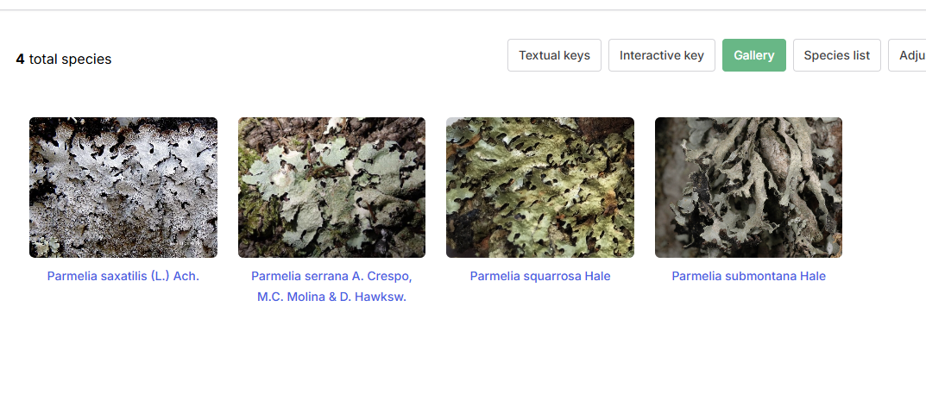This screenshot has height=413, width=926.
Task: Click the words "total species" beside the count
Action: click(x=70, y=59)
